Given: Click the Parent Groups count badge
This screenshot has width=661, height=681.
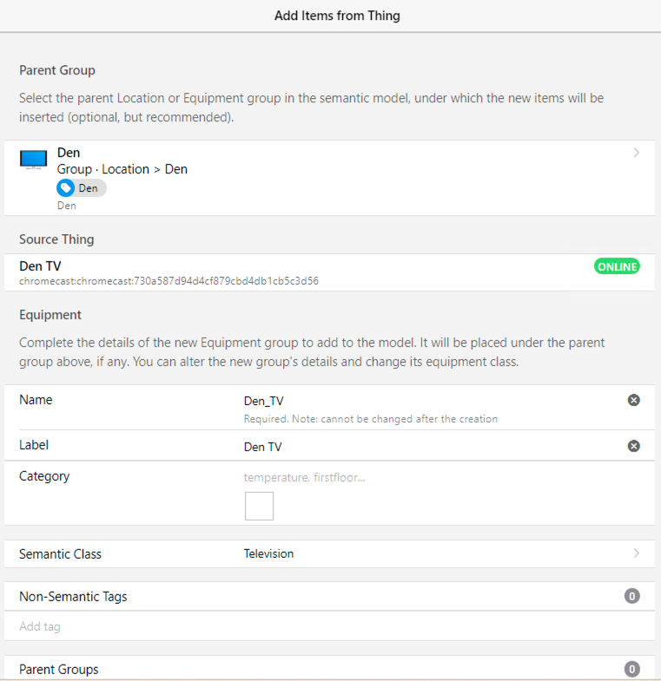Looking at the screenshot, I should point(632,669).
